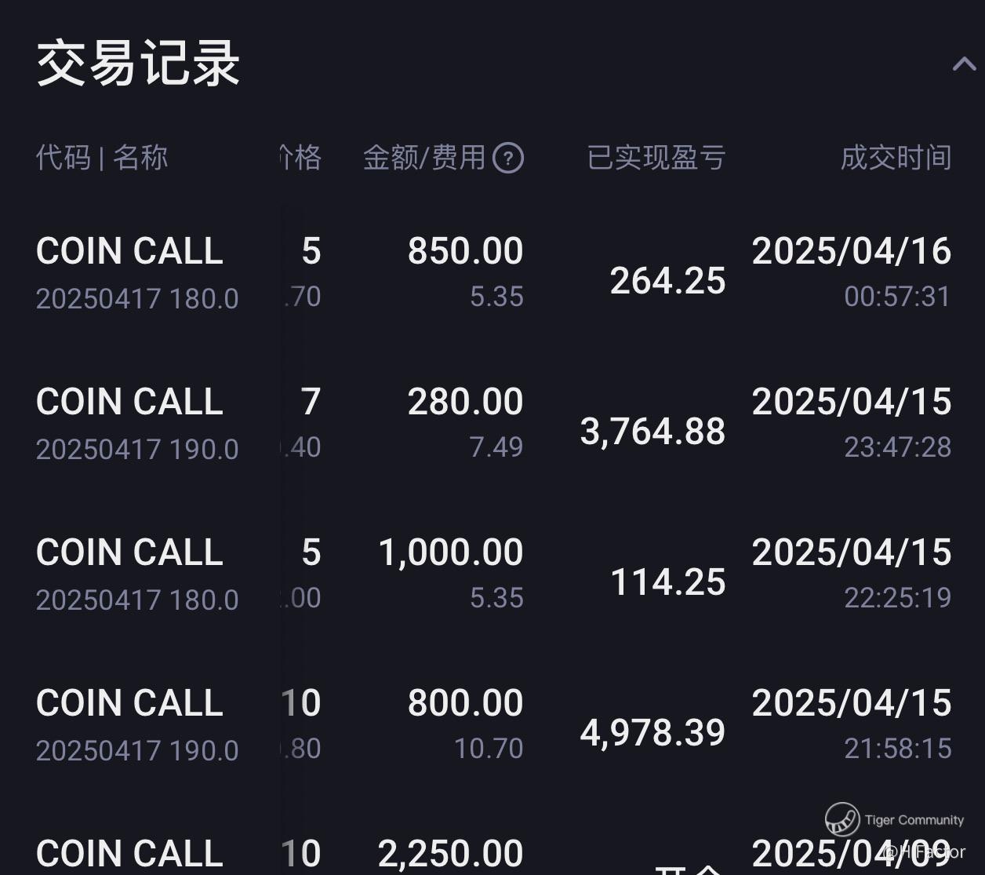Viewport: 985px width, 875px height.
Task: Click the 金额/费用 column header text
Action: pos(424,158)
